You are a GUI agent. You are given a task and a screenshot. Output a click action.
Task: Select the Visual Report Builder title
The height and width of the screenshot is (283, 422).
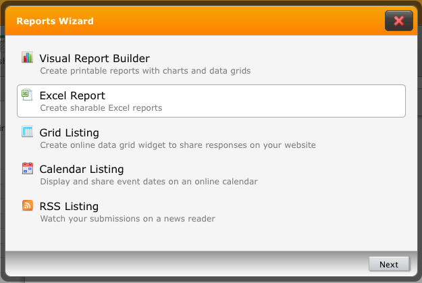tap(95, 58)
